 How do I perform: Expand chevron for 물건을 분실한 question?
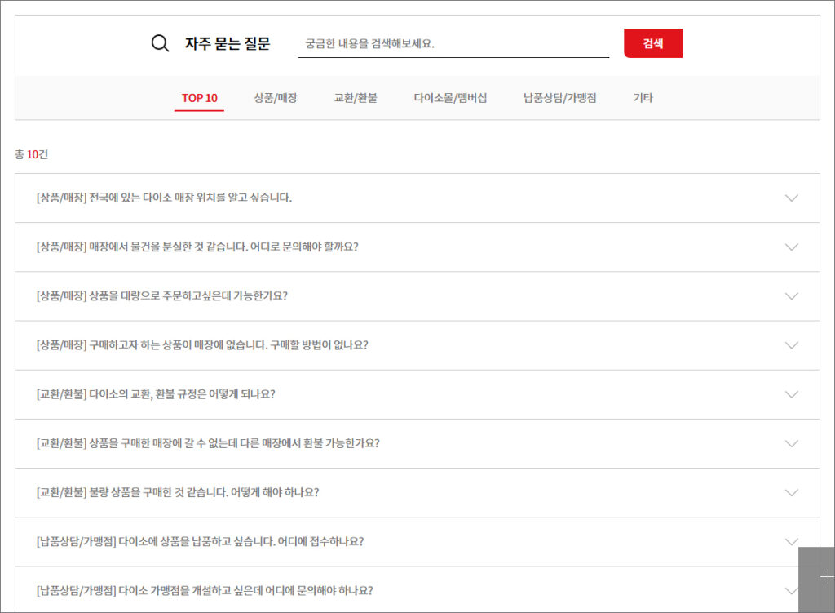coord(790,247)
